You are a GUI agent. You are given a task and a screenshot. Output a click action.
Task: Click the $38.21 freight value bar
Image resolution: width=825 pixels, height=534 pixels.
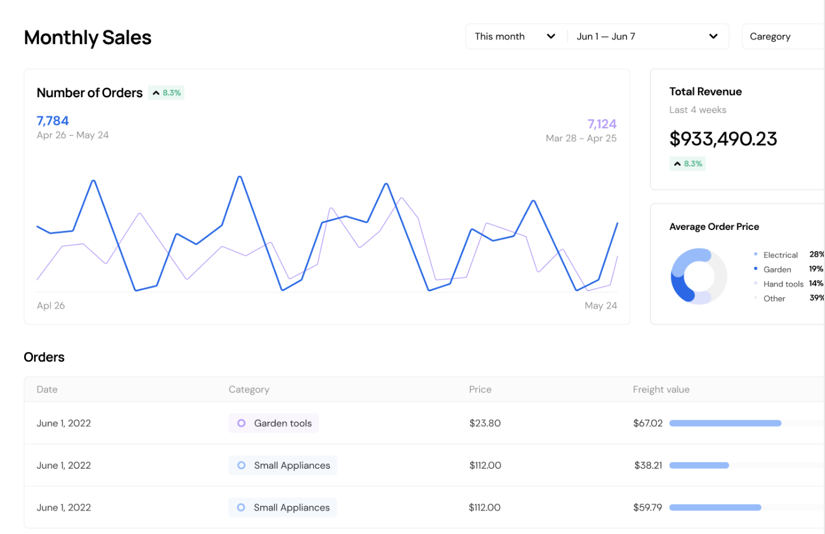coord(699,466)
